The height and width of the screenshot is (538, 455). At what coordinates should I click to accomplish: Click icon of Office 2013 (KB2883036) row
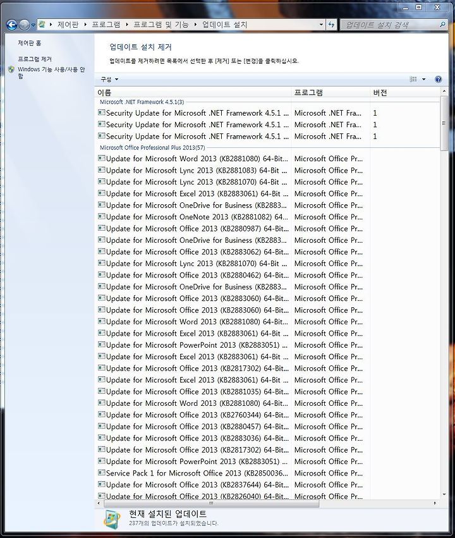coord(102,438)
